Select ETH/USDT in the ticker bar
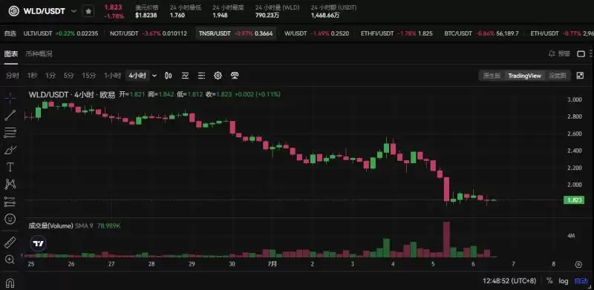594x290 pixels. [x=562, y=33]
